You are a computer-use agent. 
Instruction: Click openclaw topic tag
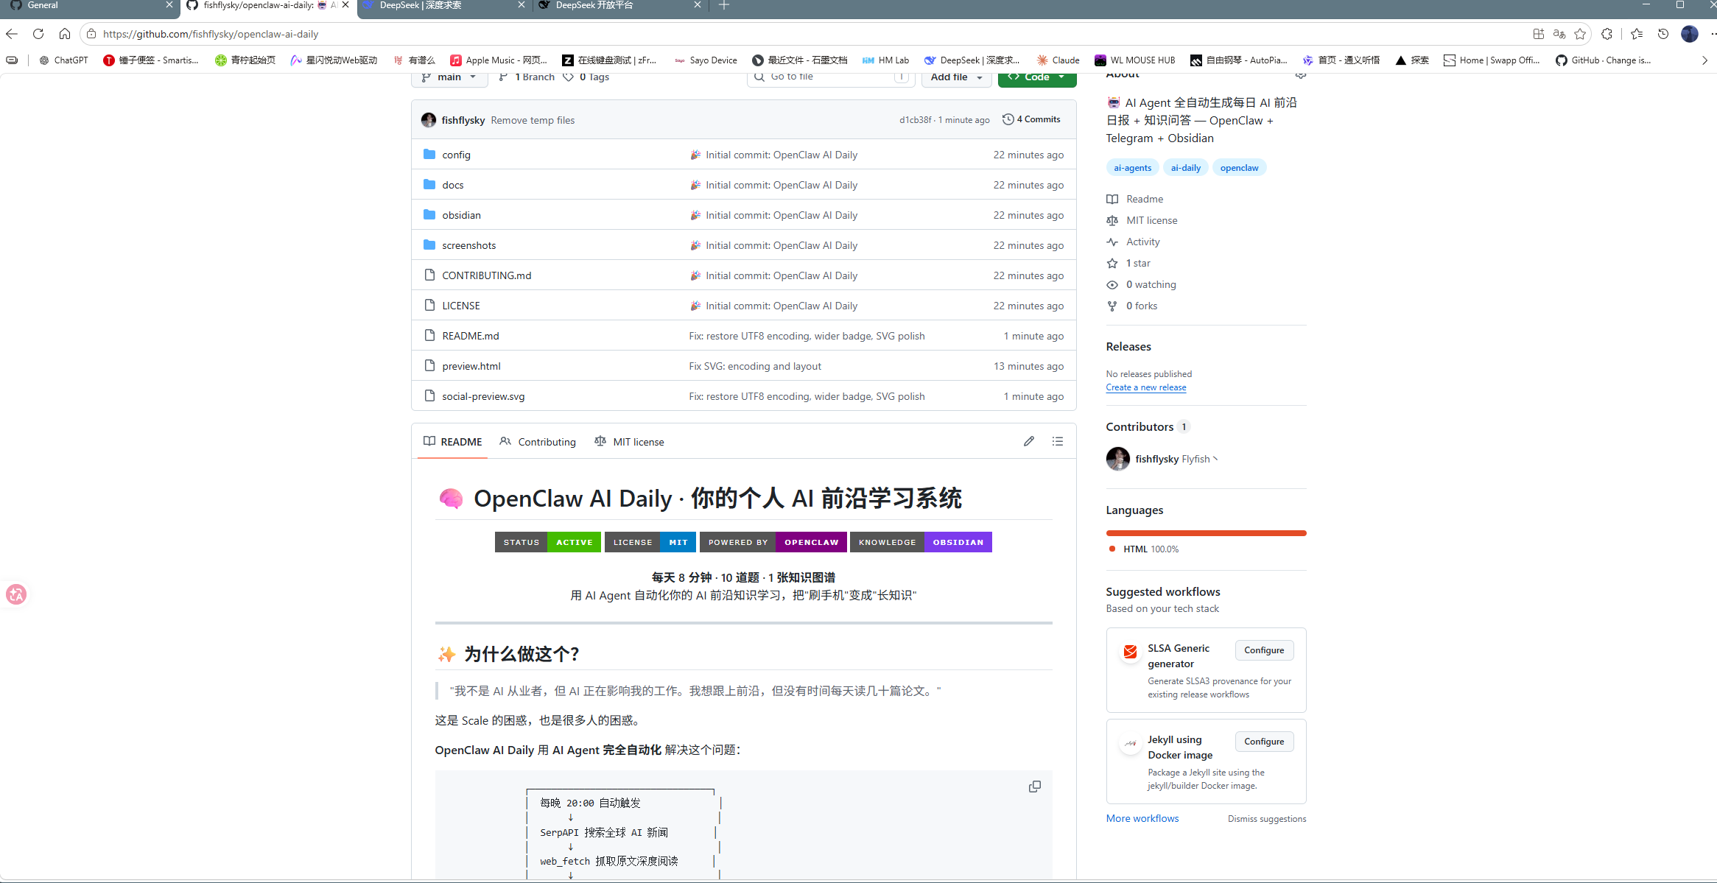click(x=1239, y=168)
